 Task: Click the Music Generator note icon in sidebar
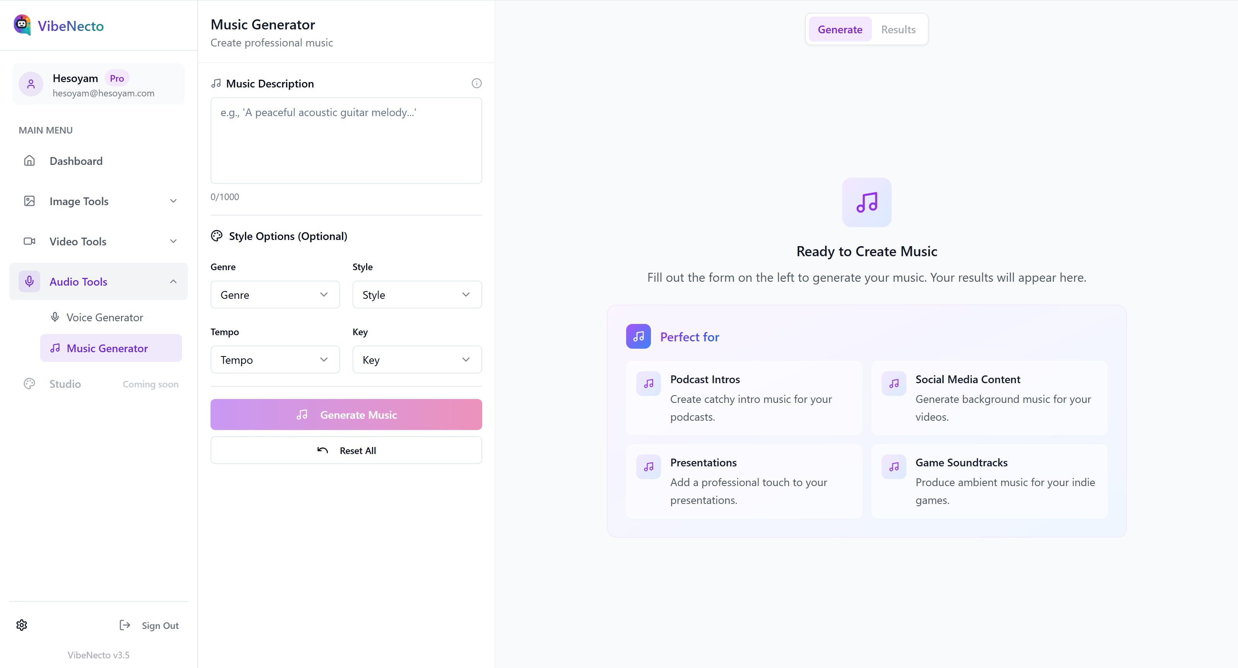pyautogui.click(x=55, y=348)
